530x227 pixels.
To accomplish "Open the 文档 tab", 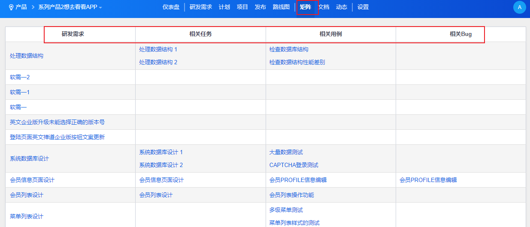I will tap(324, 7).
